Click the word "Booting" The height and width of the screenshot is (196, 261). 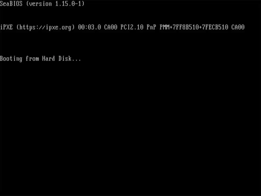click(11, 59)
